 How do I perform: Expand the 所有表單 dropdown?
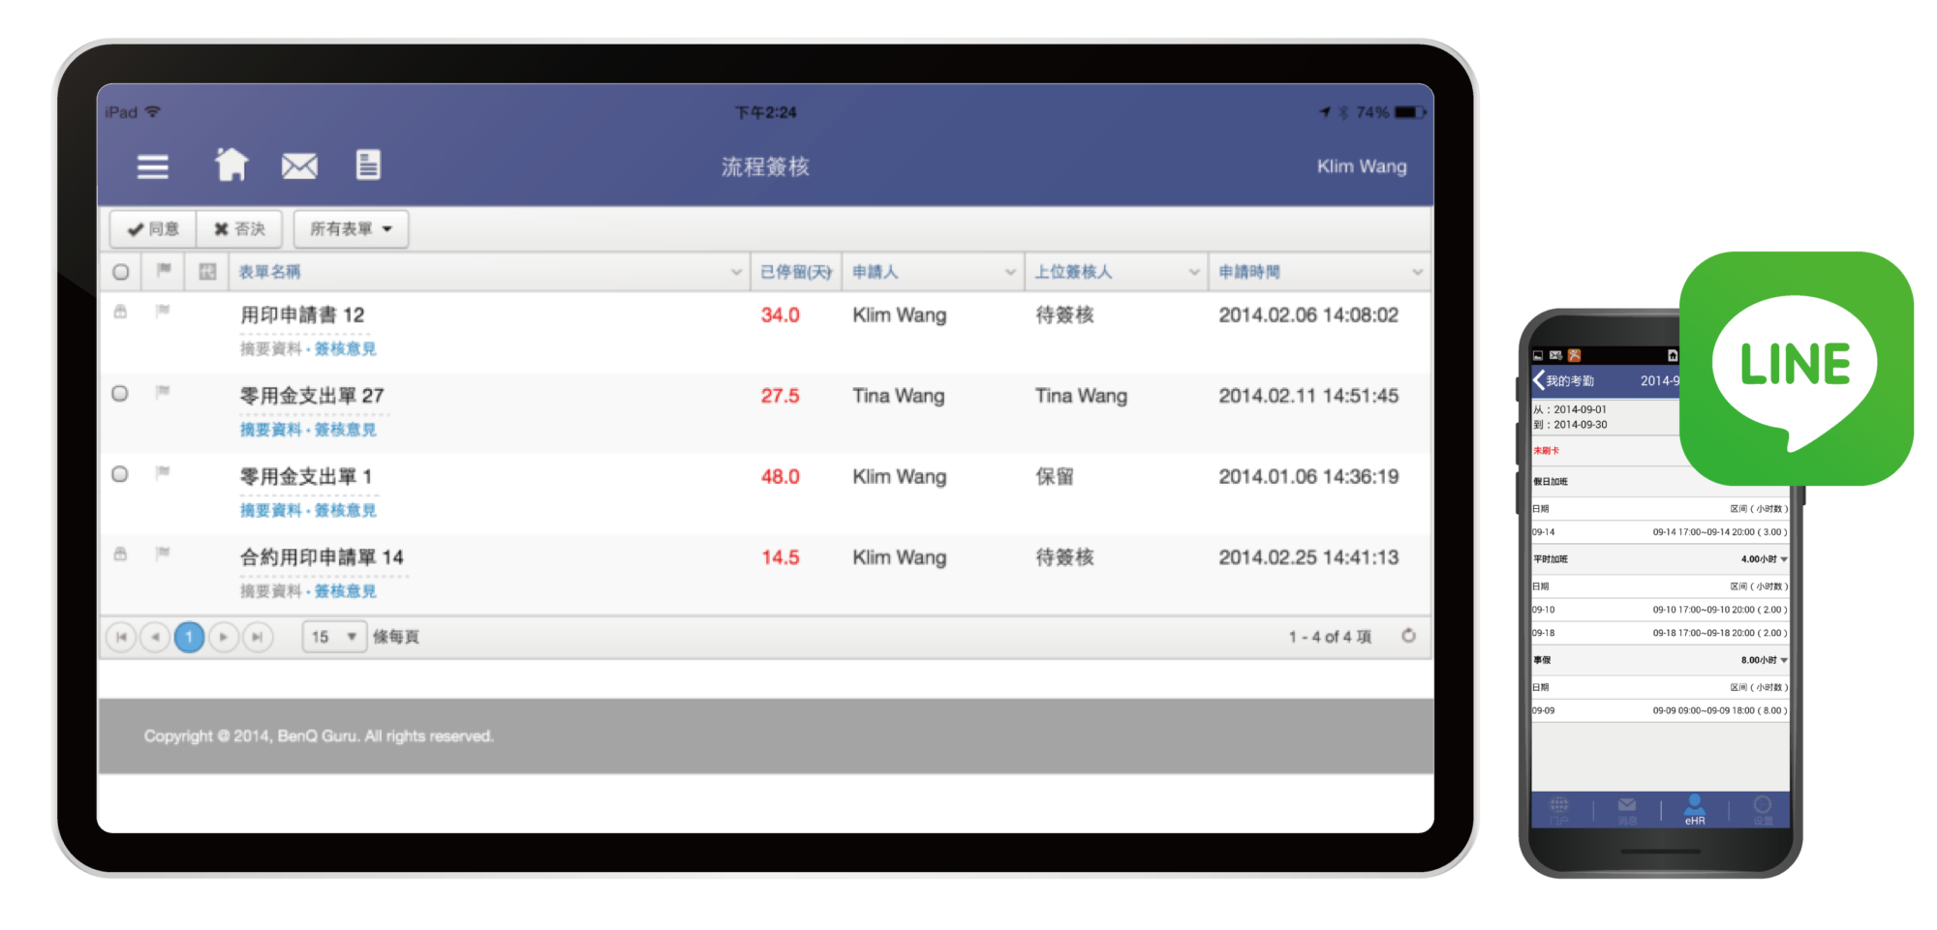coord(351,229)
